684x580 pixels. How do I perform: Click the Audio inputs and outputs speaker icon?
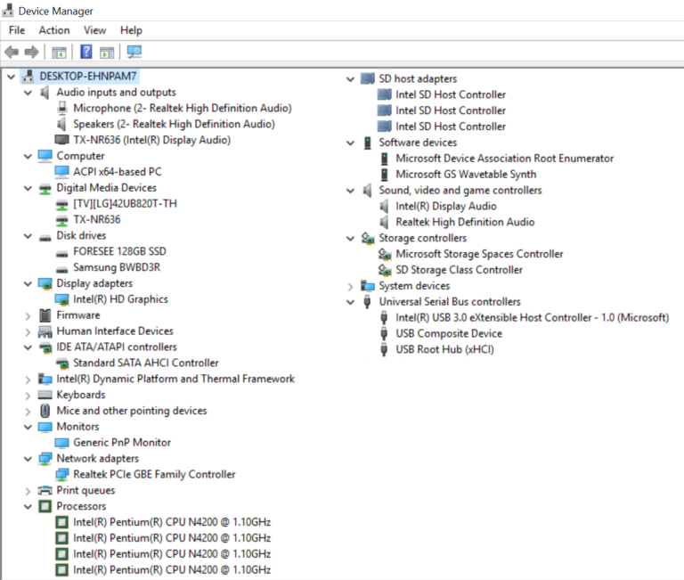point(45,93)
